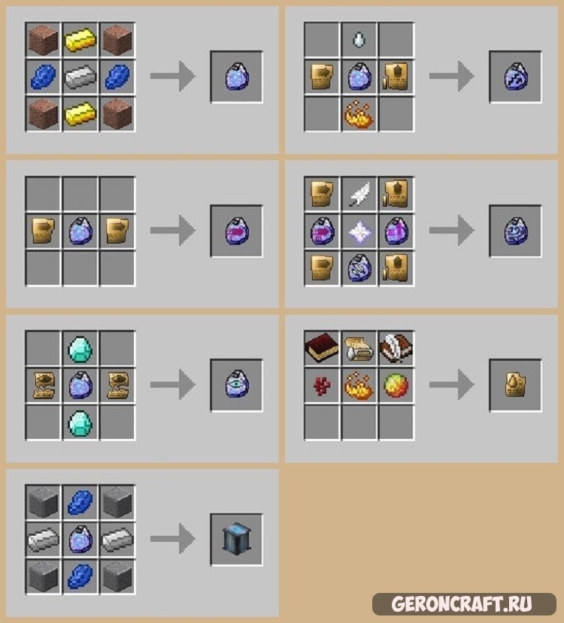Click the blaze powder below the center pearl
564x623 pixels.
[x=359, y=114]
